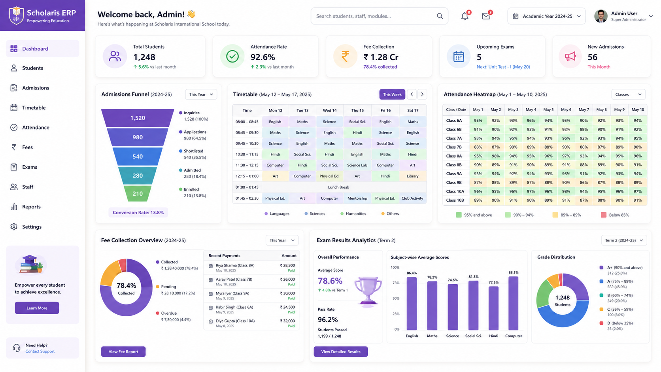Open the Admissions menu item
Image resolution: width=661 pixels, height=372 pixels.
point(42,88)
